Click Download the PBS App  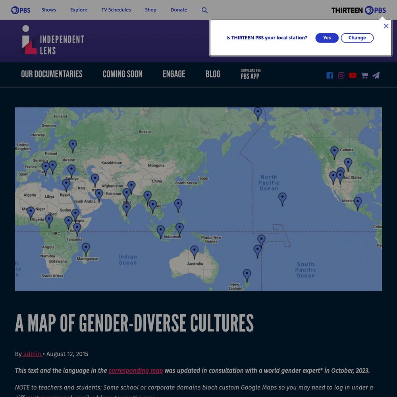point(251,74)
